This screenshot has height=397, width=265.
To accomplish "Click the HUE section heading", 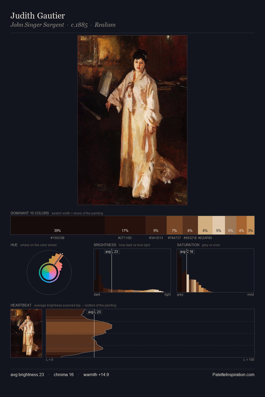I will 14,245.
